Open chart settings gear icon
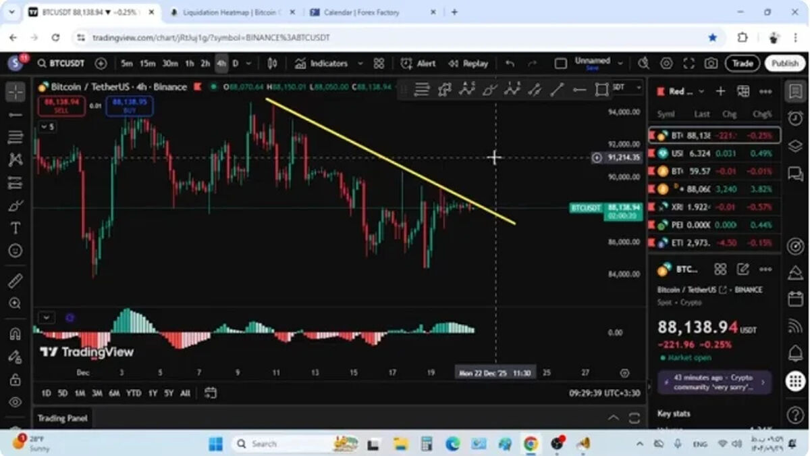 666,64
